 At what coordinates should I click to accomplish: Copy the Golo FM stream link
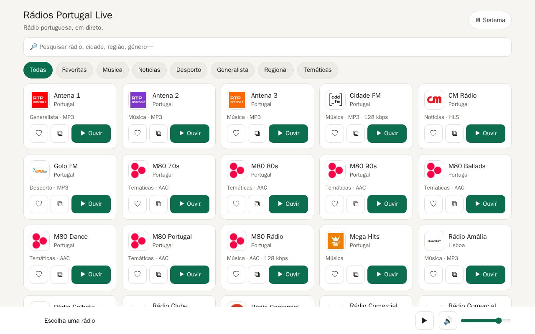pyautogui.click(x=60, y=204)
